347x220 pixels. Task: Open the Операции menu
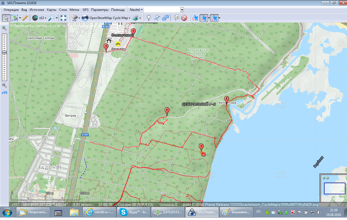click(11, 10)
